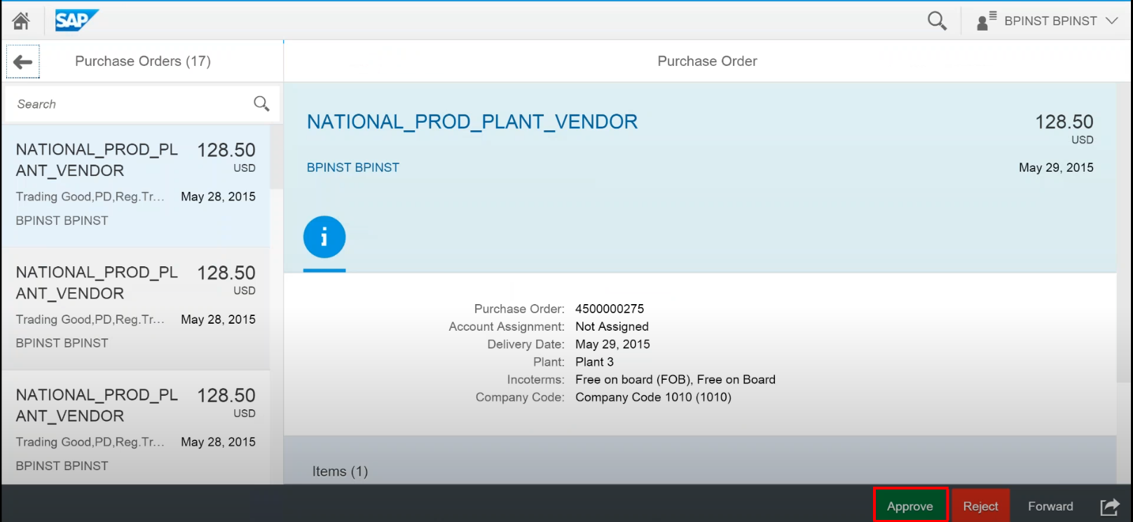Forward the purchase order
This screenshot has width=1133, height=522.
(x=1050, y=506)
